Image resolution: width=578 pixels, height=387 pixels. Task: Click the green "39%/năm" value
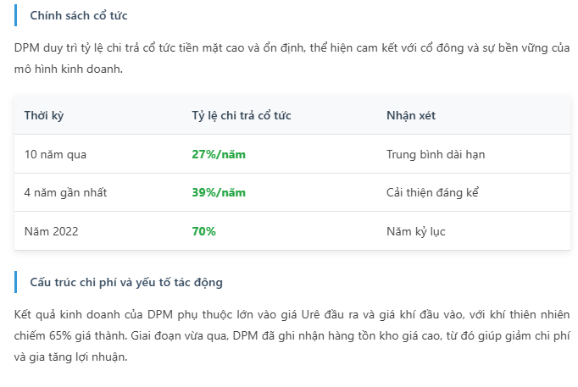(x=219, y=192)
